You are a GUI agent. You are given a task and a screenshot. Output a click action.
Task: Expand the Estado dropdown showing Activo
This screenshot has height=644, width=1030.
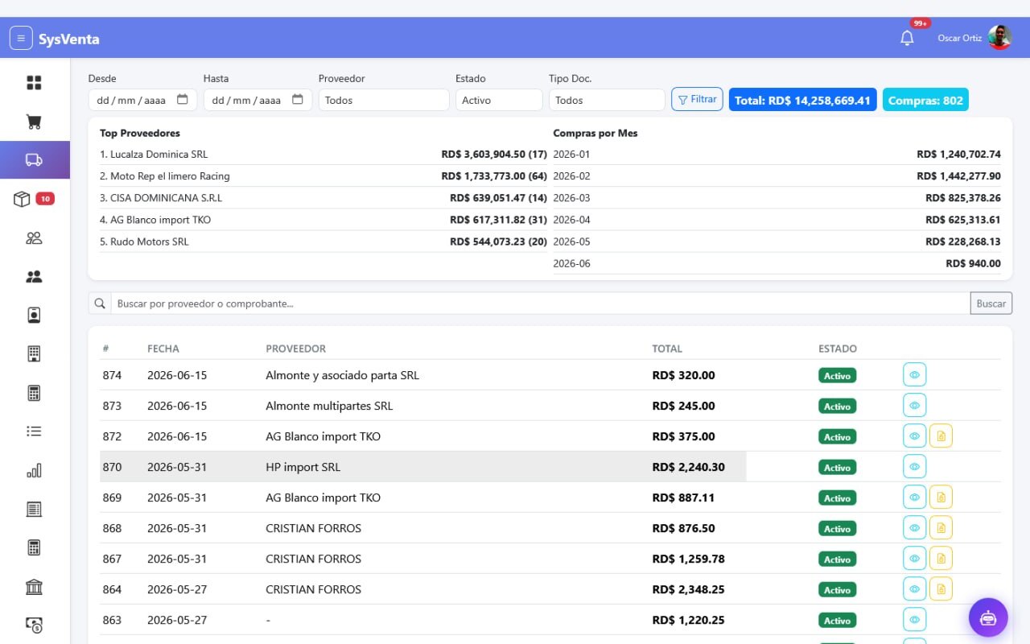click(x=499, y=100)
